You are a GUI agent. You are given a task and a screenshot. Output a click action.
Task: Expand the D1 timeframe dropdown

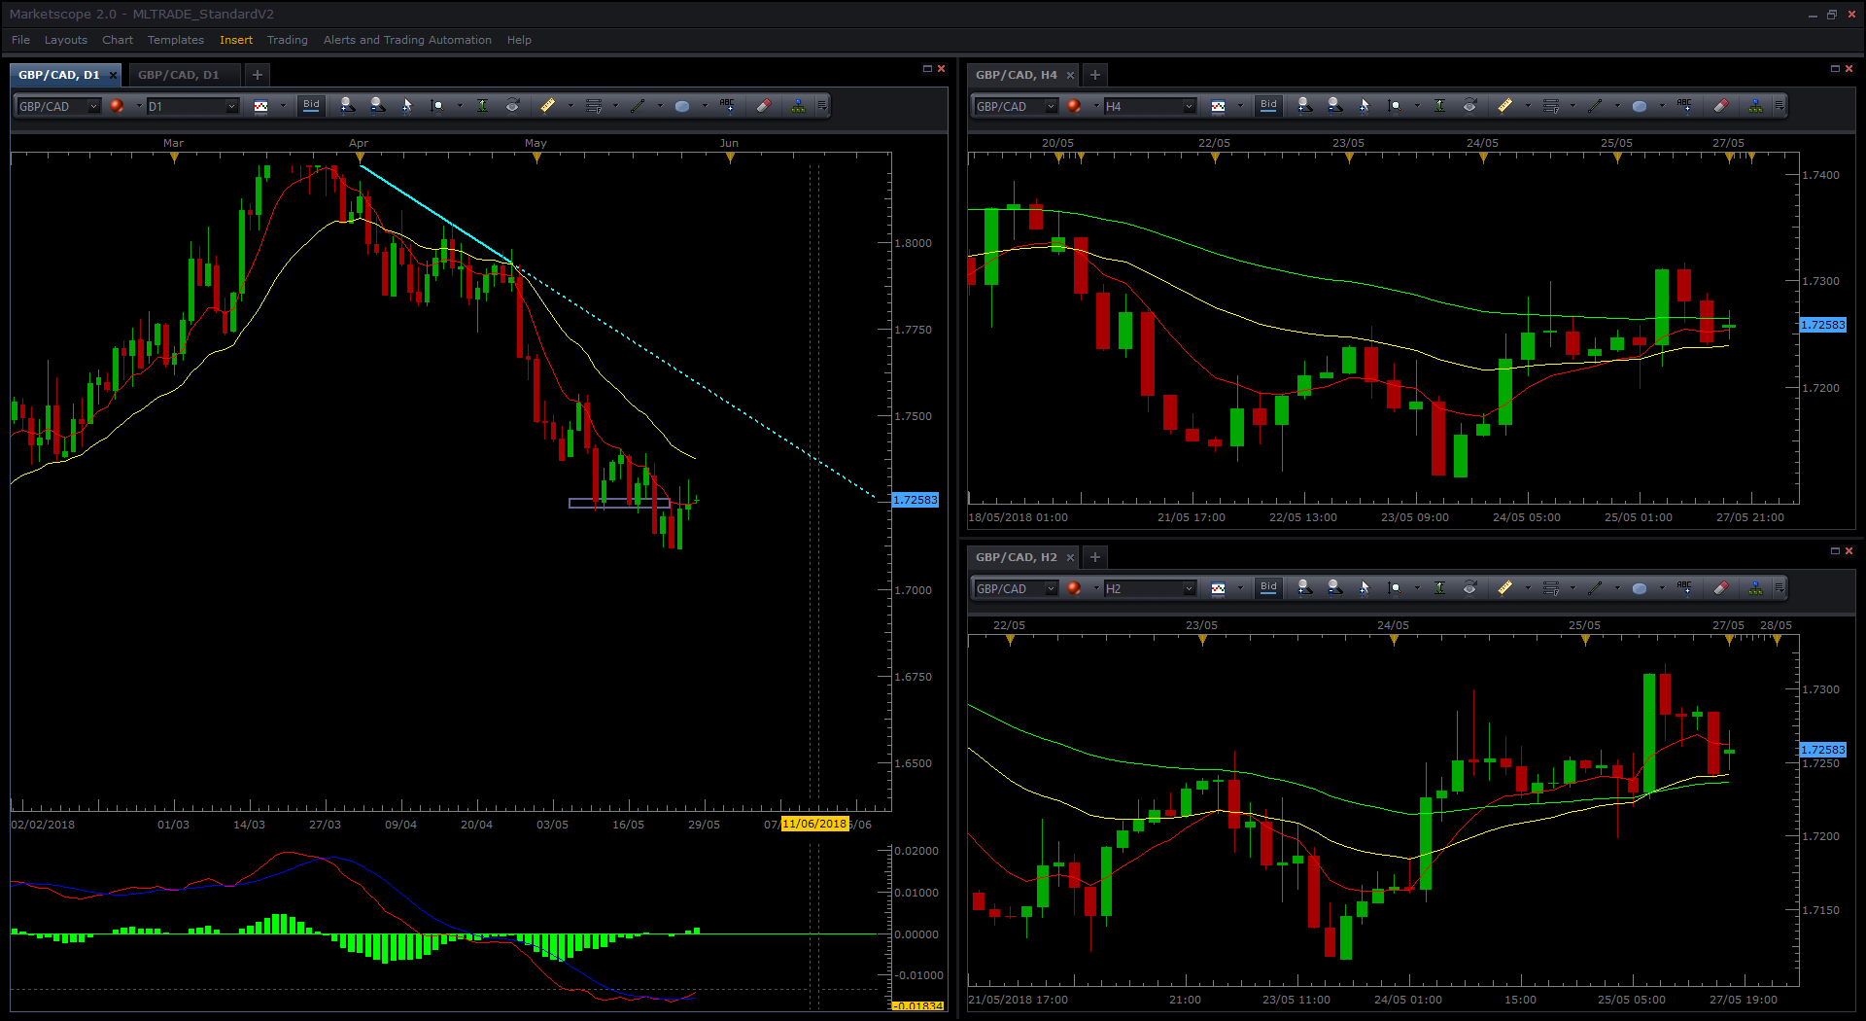tap(231, 106)
